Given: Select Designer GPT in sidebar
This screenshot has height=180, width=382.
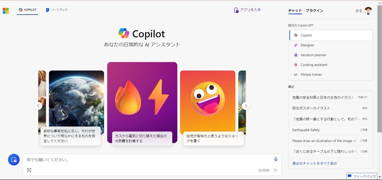Looking at the screenshot, I should [331, 45].
